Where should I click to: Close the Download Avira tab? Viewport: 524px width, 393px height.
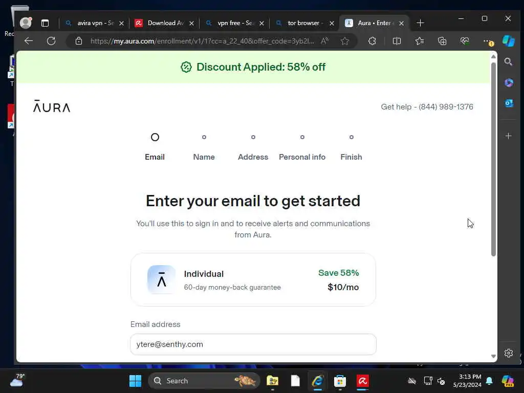pyautogui.click(x=191, y=24)
